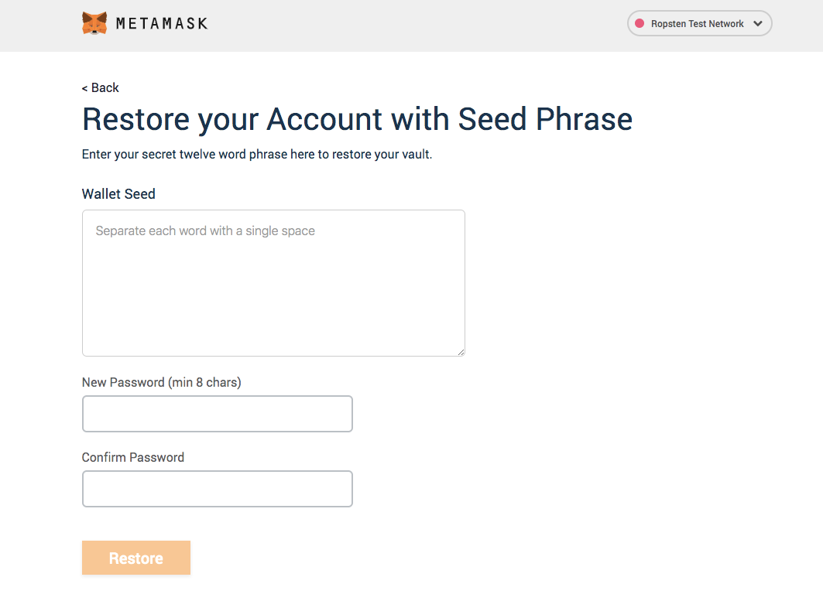Click the secret twelve word phrase instruction text
Image resolution: width=823 pixels, height=601 pixels.
pyautogui.click(x=257, y=154)
